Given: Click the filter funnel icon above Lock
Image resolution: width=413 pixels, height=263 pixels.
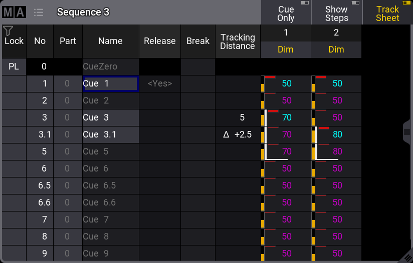Looking at the screenshot, I should point(8,31).
